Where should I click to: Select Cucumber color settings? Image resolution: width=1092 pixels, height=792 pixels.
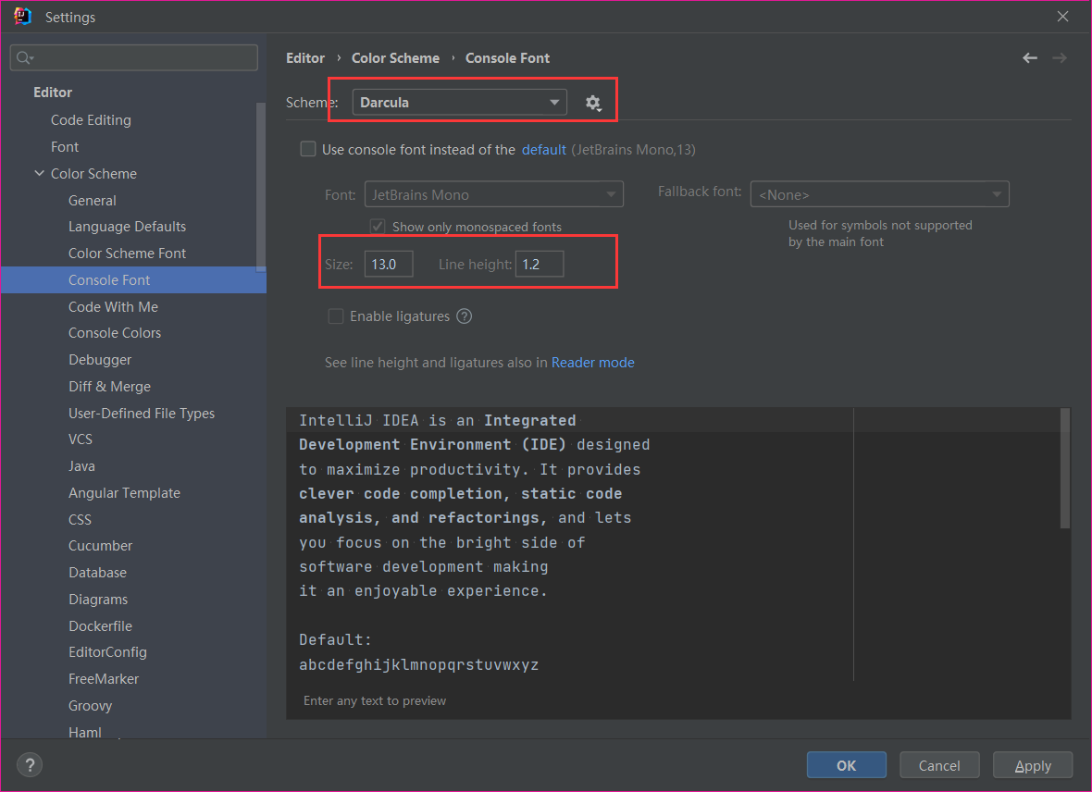click(100, 545)
